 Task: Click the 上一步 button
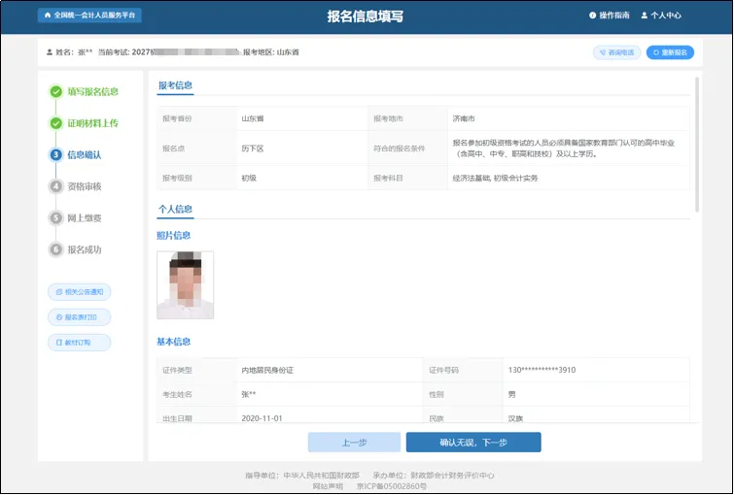click(354, 443)
